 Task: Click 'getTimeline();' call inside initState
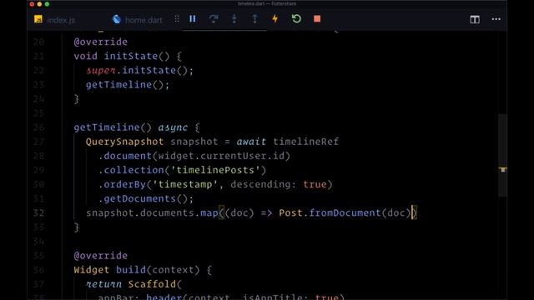(x=128, y=84)
